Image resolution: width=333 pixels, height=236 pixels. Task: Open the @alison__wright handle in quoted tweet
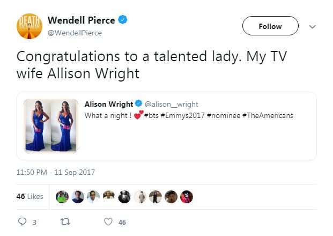pyautogui.click(x=167, y=105)
